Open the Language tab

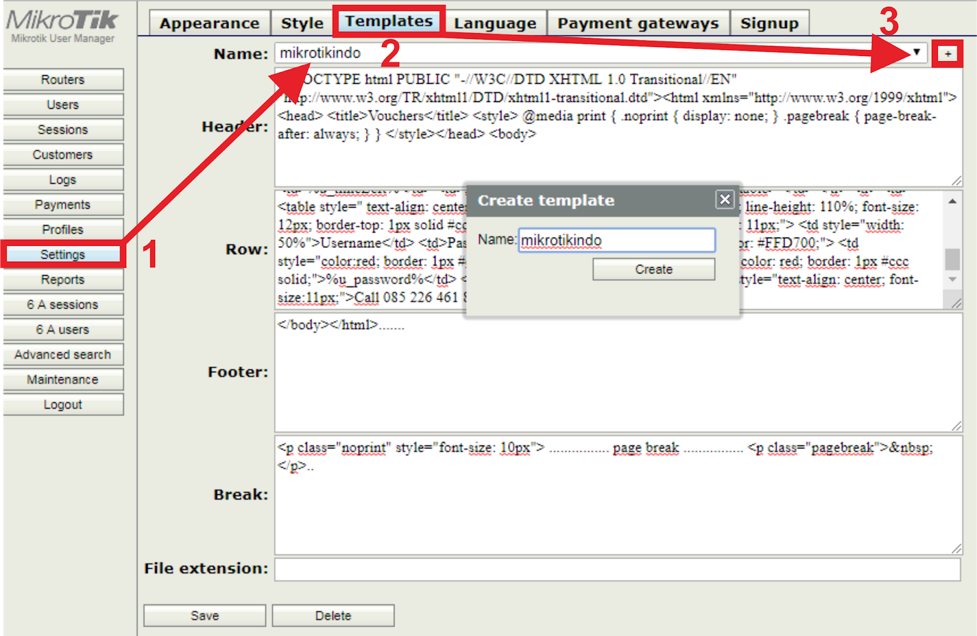(495, 23)
